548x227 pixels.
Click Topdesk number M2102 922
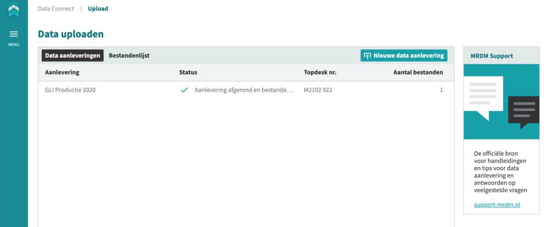coord(318,90)
